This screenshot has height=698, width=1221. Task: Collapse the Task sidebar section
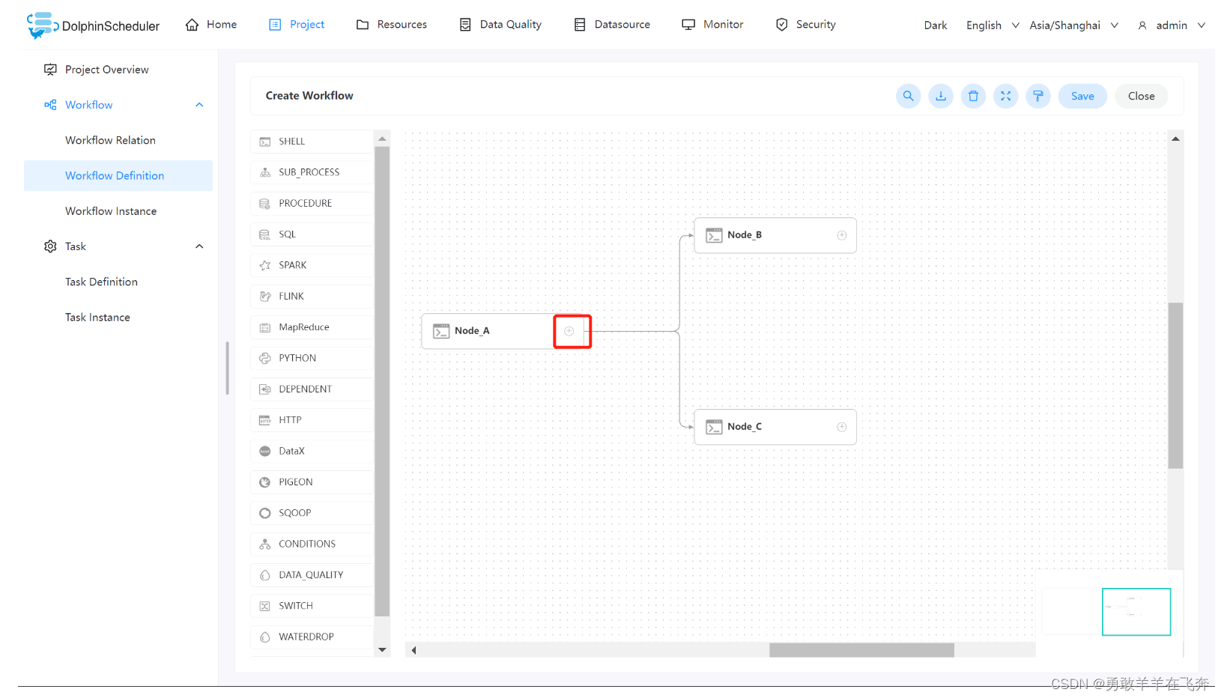tap(199, 246)
